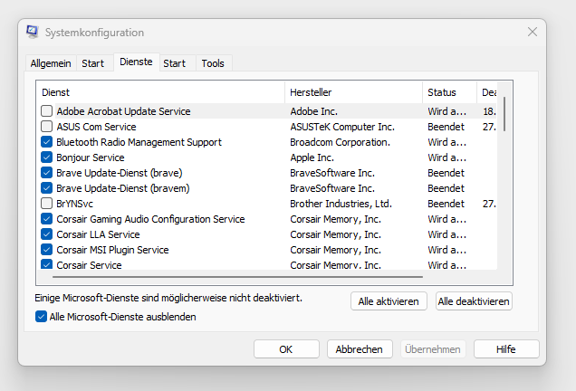Toggle Alle Microsoft-Dienste ausblenden
The width and height of the screenshot is (576, 391).
tap(41, 317)
